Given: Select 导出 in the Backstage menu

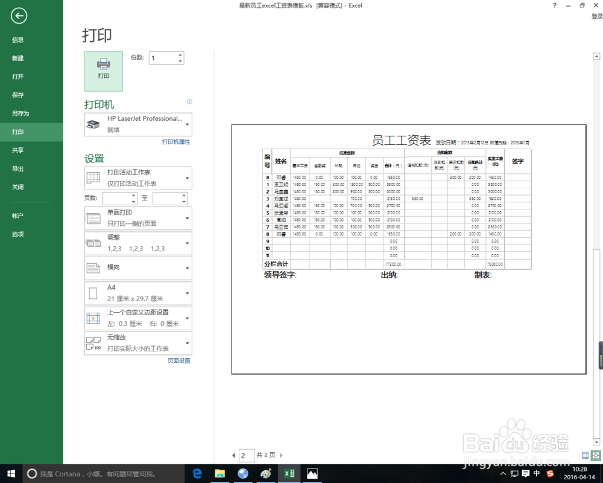Looking at the screenshot, I should (x=31, y=168).
